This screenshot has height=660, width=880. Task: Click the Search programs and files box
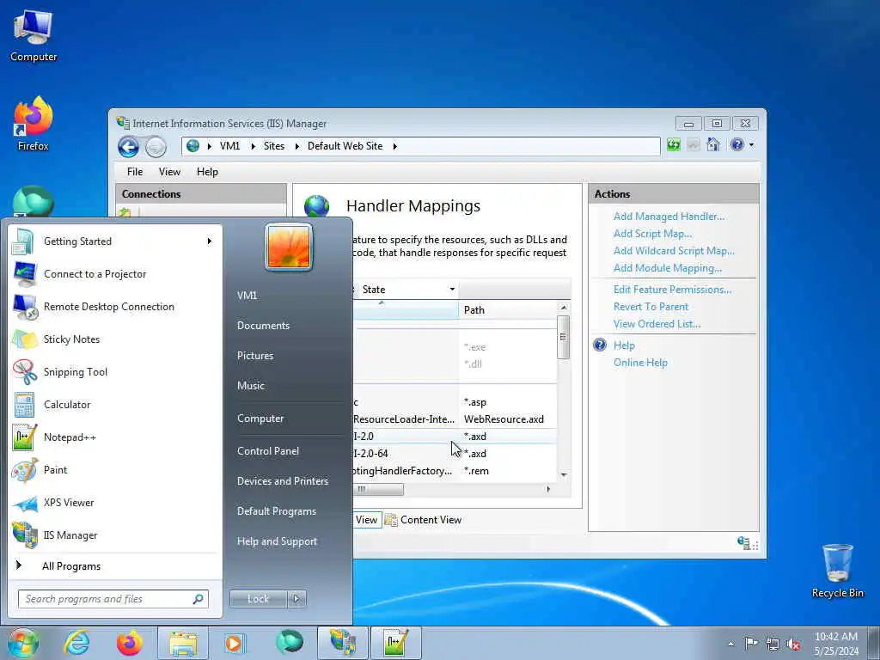tap(113, 599)
